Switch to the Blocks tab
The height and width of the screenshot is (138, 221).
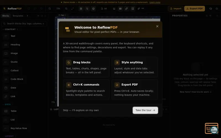point(6,16)
